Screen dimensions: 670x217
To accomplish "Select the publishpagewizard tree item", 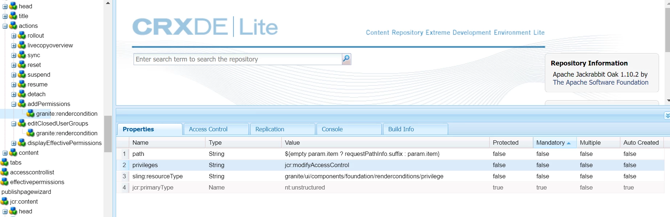I will coord(26,192).
